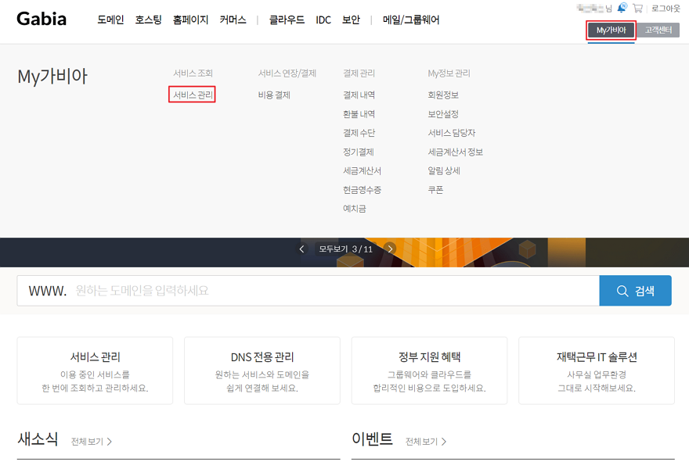Open the 호스팅 menu

click(149, 20)
